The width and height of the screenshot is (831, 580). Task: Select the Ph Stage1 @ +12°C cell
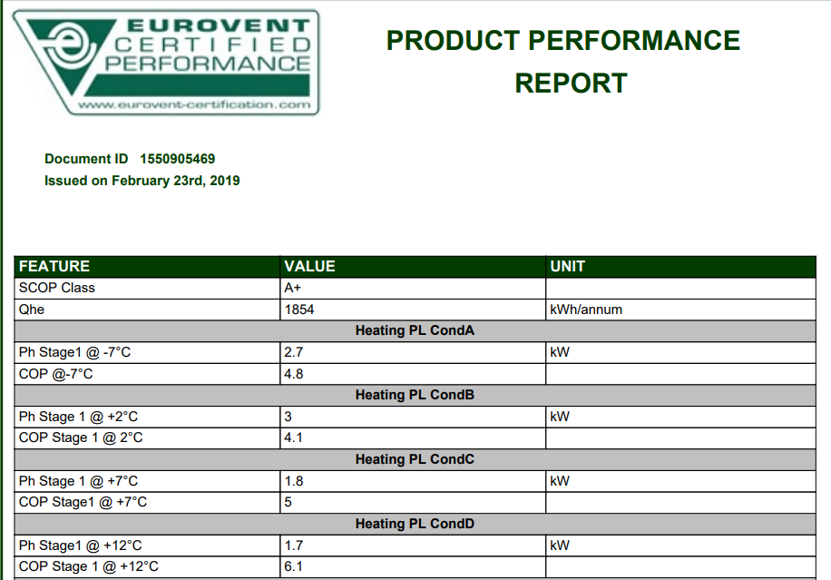(x=147, y=546)
